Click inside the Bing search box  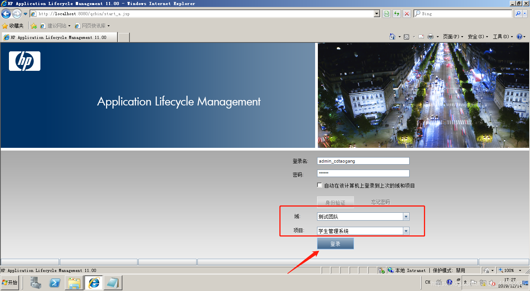point(463,14)
